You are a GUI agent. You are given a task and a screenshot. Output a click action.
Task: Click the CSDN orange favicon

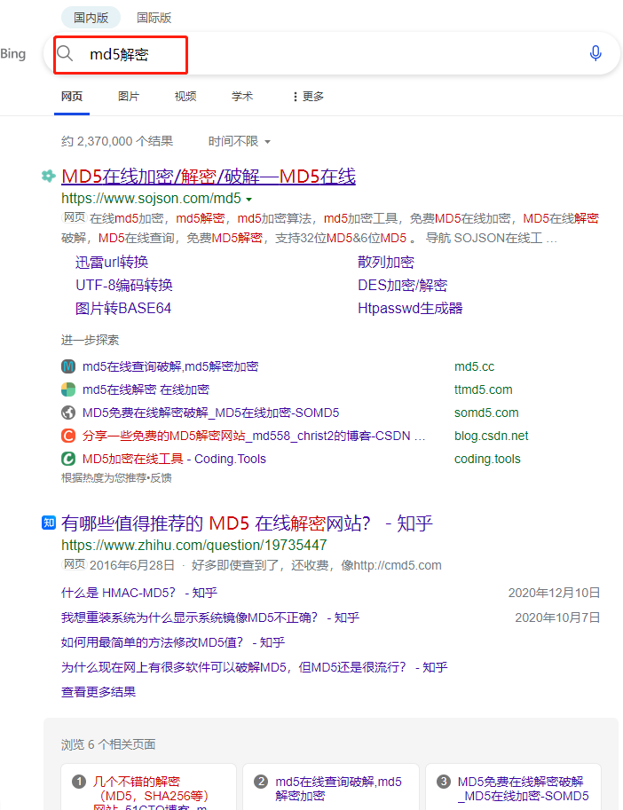click(x=68, y=436)
